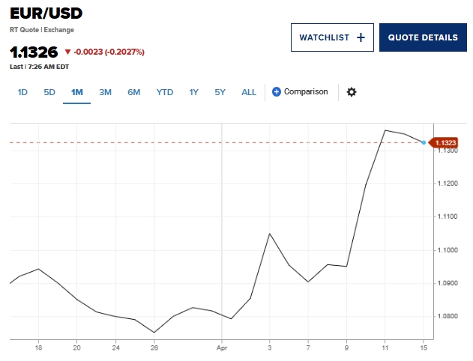Viewport: 473px width, 361px height.
Task: Select the 1D time range
Action: (22, 92)
